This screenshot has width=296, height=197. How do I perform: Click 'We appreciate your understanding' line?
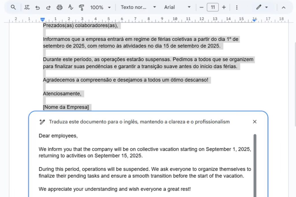[x=114, y=189]
